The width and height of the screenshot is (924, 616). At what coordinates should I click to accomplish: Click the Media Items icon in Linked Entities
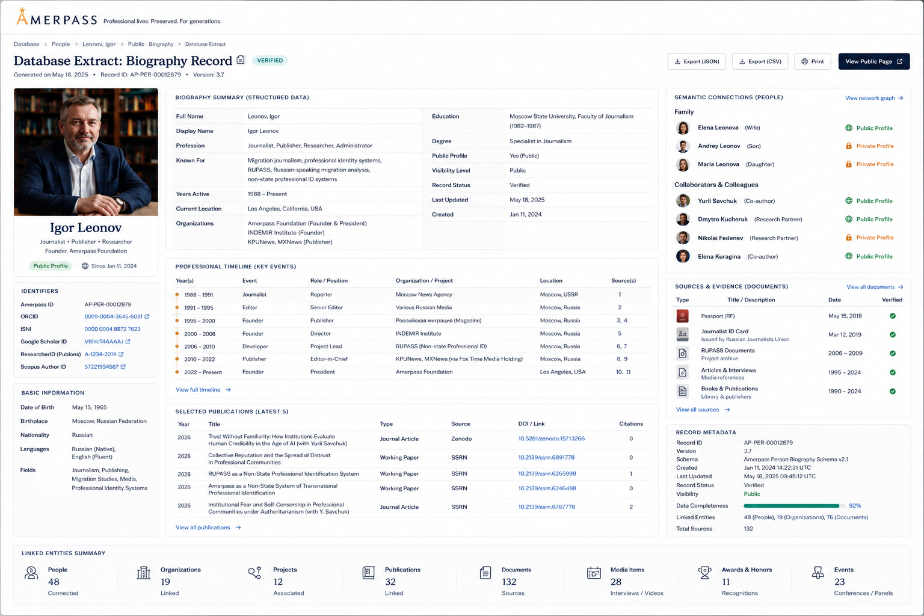click(x=594, y=573)
